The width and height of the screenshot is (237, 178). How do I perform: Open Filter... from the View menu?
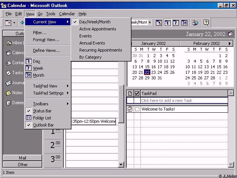click(48, 33)
